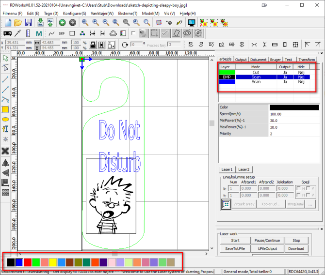Save the project with the floppy disk icon

click(28, 23)
